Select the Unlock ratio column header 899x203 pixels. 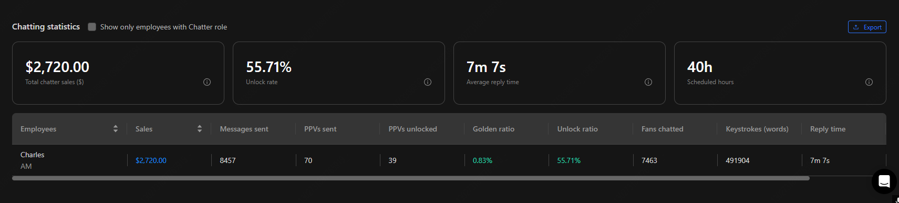point(577,129)
